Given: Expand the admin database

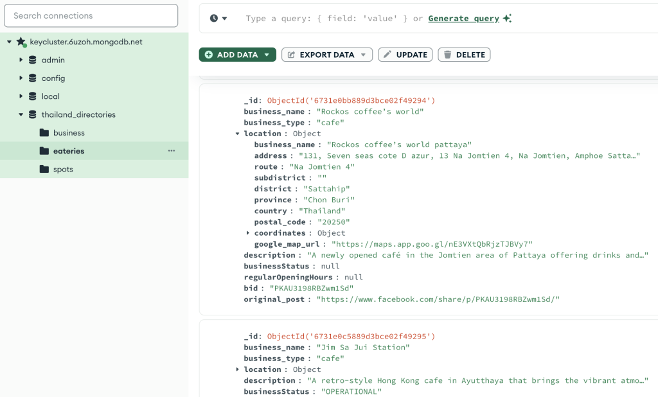Looking at the screenshot, I should 21,60.
